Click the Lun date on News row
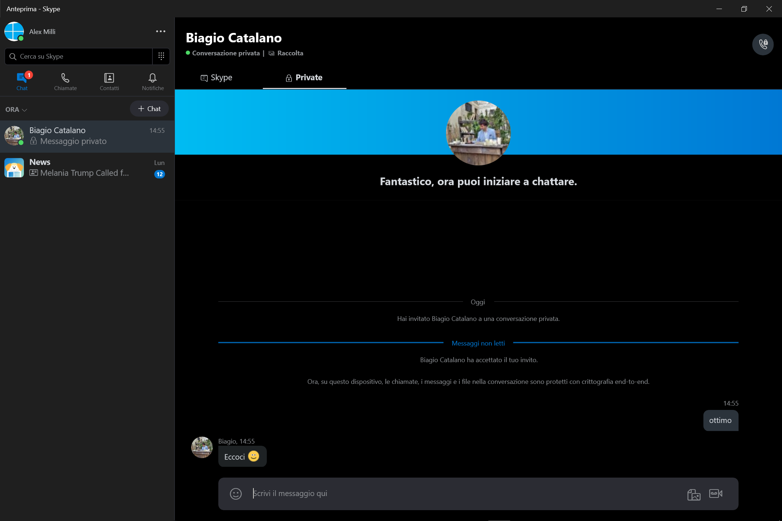782x521 pixels. click(159, 163)
